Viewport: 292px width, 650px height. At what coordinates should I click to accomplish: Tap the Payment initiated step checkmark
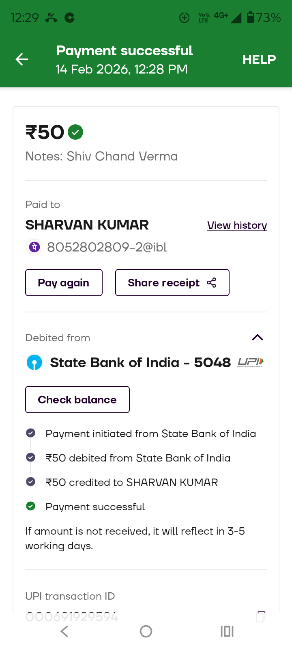(x=30, y=433)
